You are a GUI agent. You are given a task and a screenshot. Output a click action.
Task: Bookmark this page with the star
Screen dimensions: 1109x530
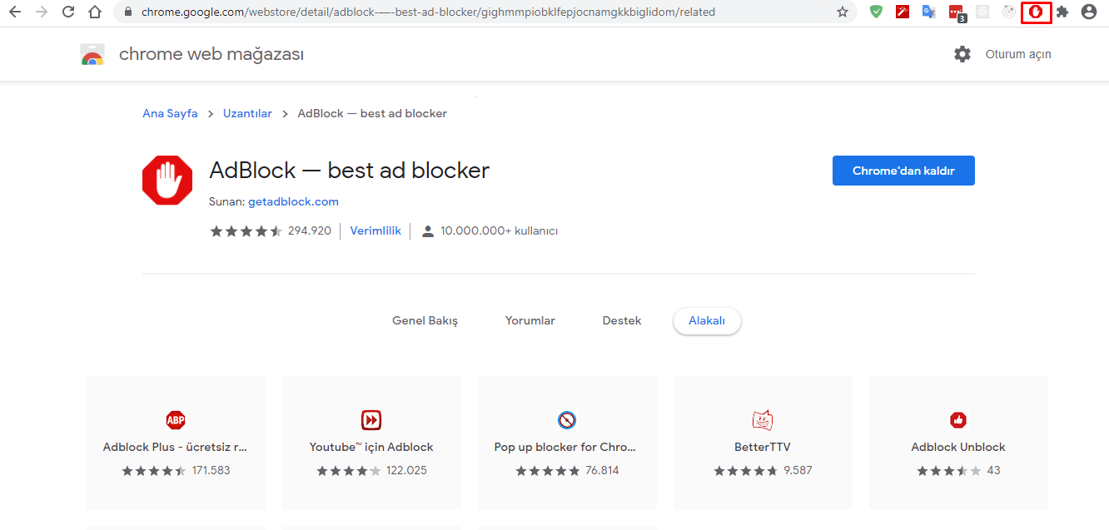tap(843, 12)
